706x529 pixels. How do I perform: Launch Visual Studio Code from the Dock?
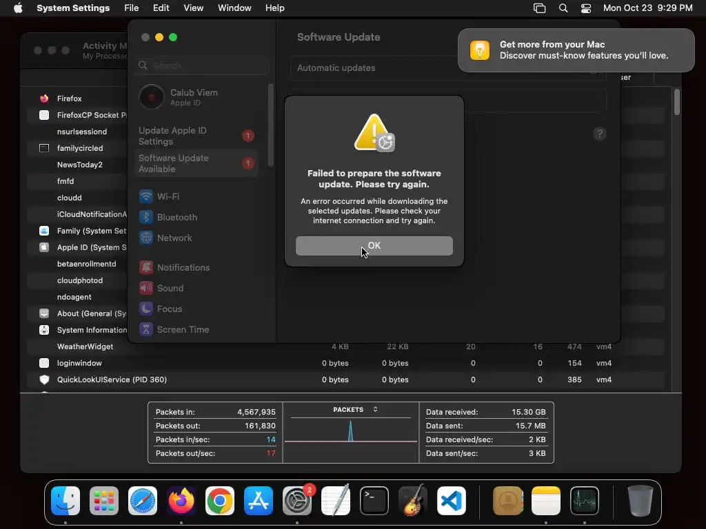[451, 500]
